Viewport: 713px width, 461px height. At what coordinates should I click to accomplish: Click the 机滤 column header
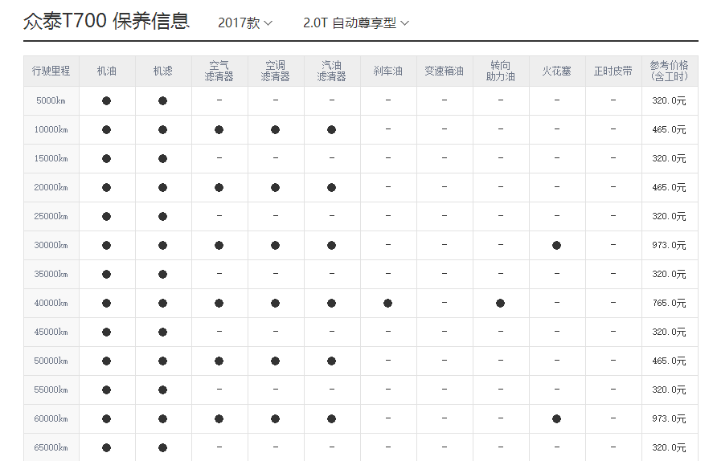click(x=163, y=71)
